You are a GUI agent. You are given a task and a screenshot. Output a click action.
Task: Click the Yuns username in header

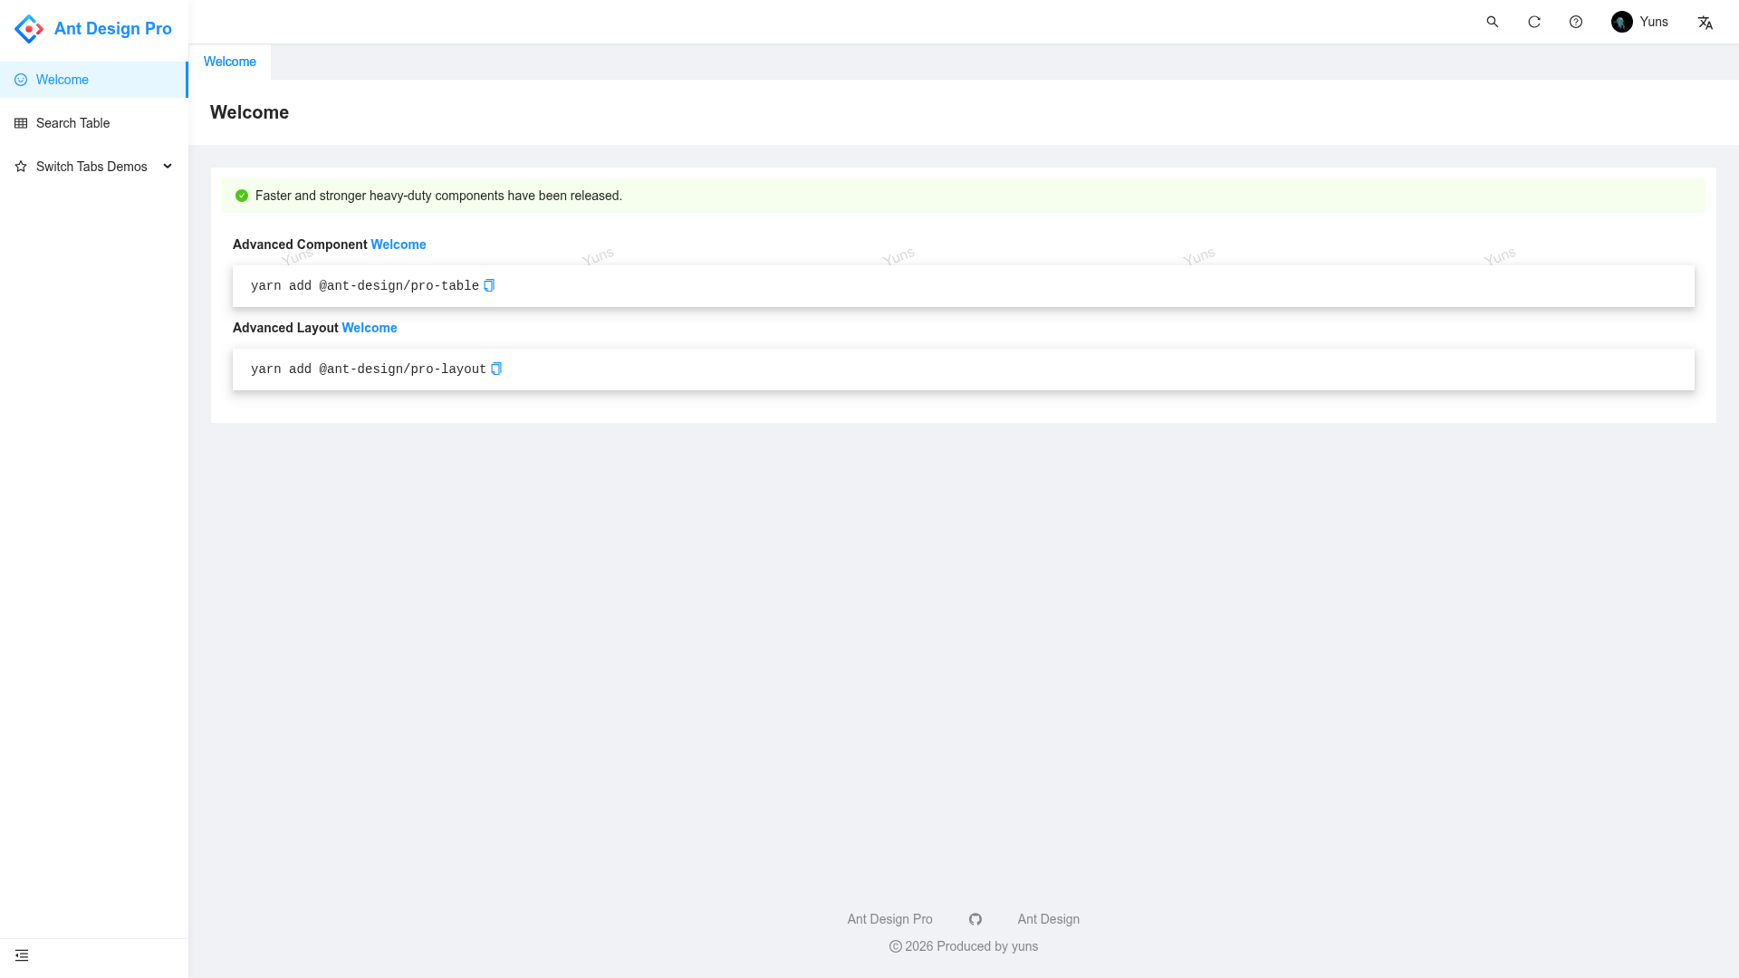(x=1654, y=22)
